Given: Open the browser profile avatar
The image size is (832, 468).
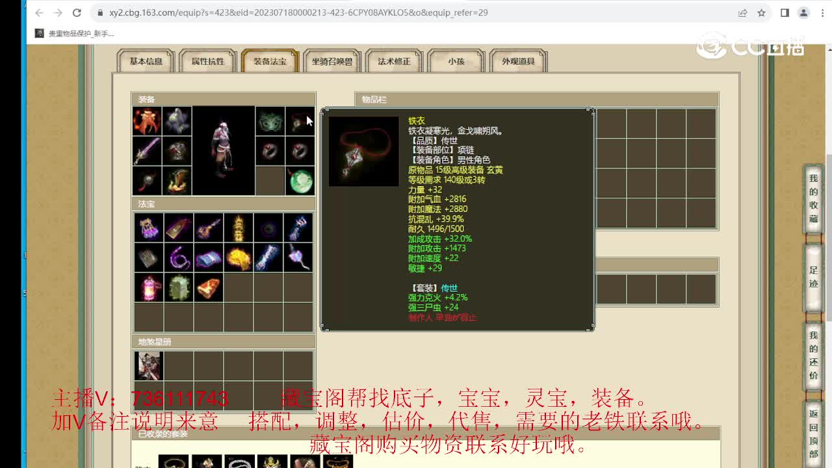Looking at the screenshot, I should (803, 12).
